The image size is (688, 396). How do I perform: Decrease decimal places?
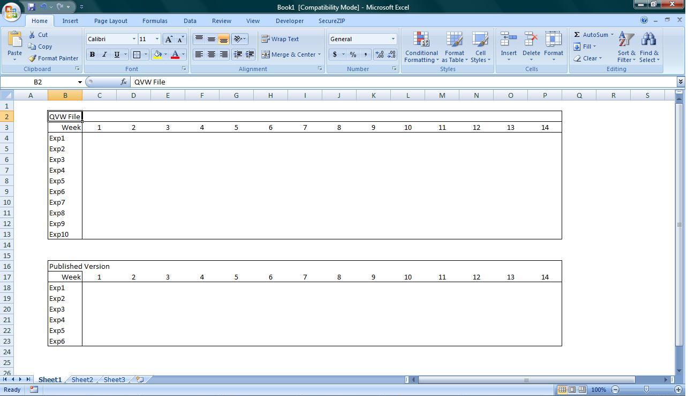click(391, 55)
